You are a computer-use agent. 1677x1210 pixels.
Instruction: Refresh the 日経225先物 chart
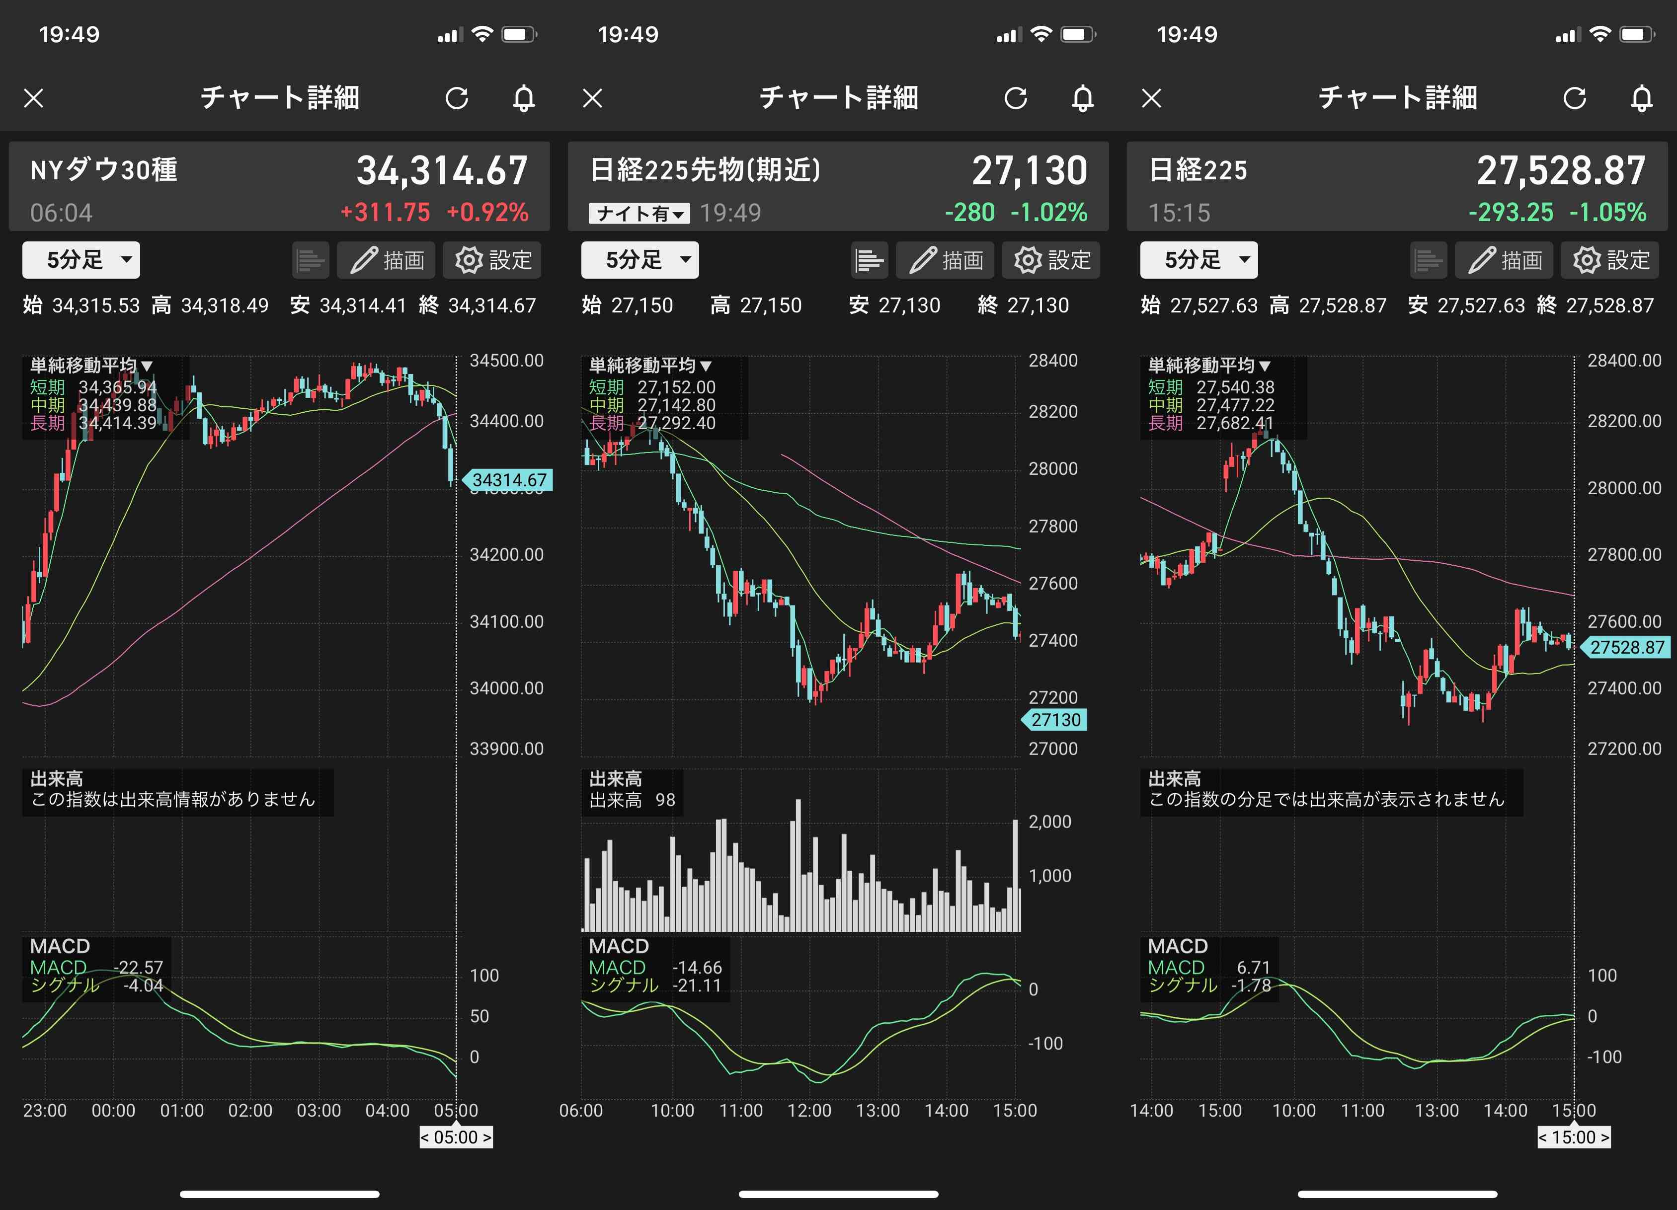tap(1015, 97)
